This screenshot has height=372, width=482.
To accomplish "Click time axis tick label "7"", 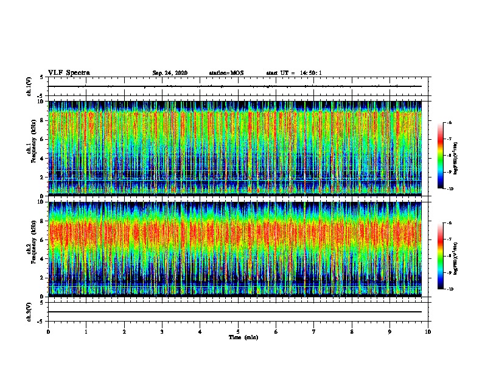I will click(314, 332).
